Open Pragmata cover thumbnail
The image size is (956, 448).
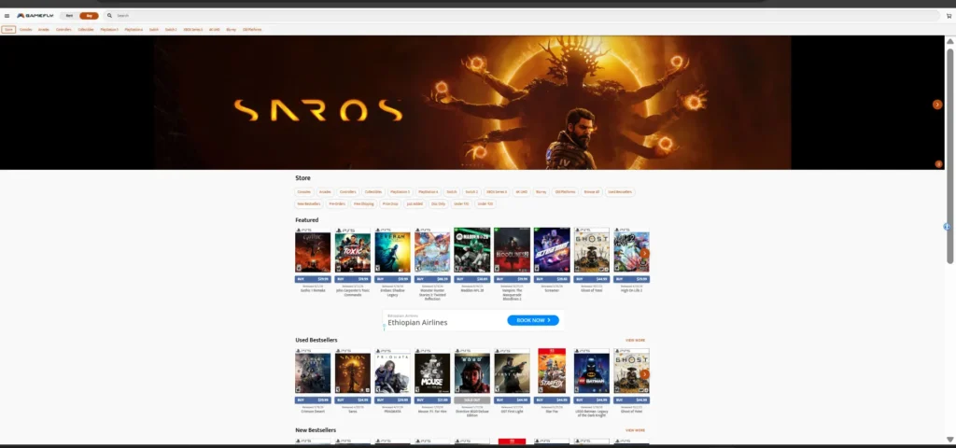[x=393, y=371]
